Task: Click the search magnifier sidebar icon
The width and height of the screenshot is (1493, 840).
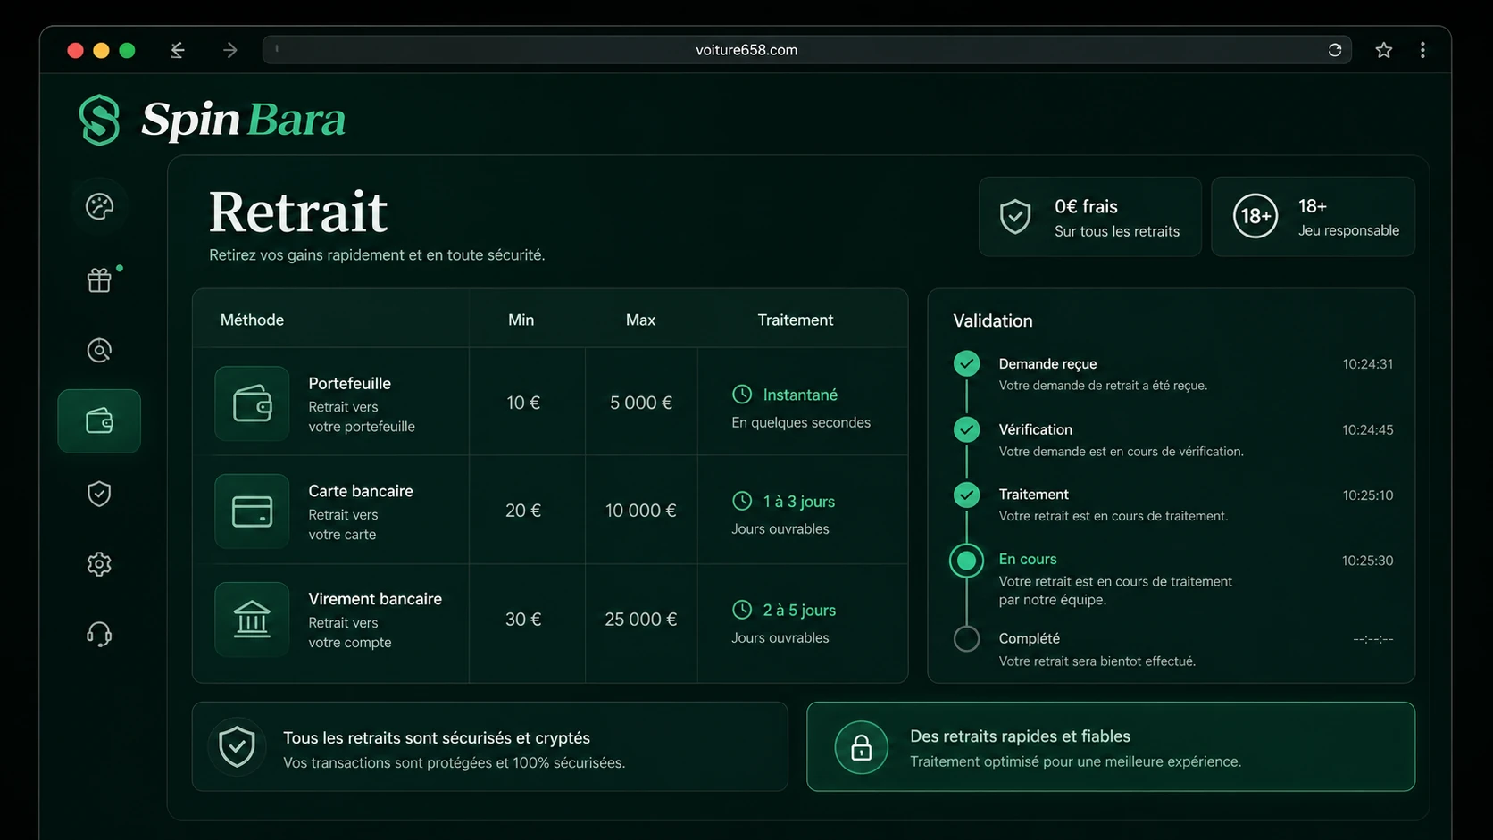Action: 99,350
